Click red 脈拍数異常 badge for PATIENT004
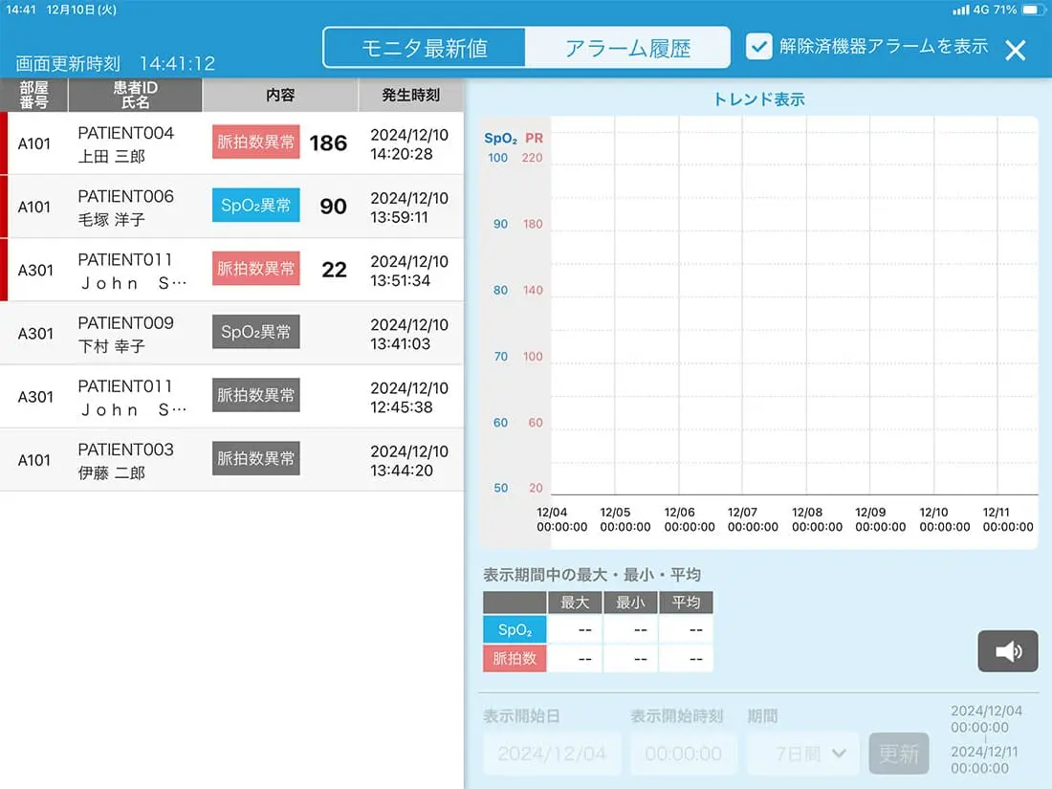The image size is (1052, 789). pyautogui.click(x=255, y=142)
